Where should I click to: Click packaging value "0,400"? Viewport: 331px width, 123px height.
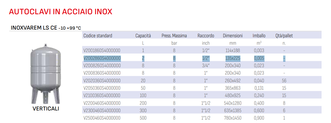259,103
